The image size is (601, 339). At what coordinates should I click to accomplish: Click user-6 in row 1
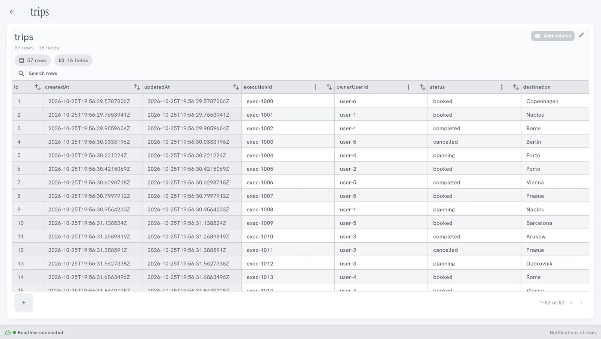(381, 101)
